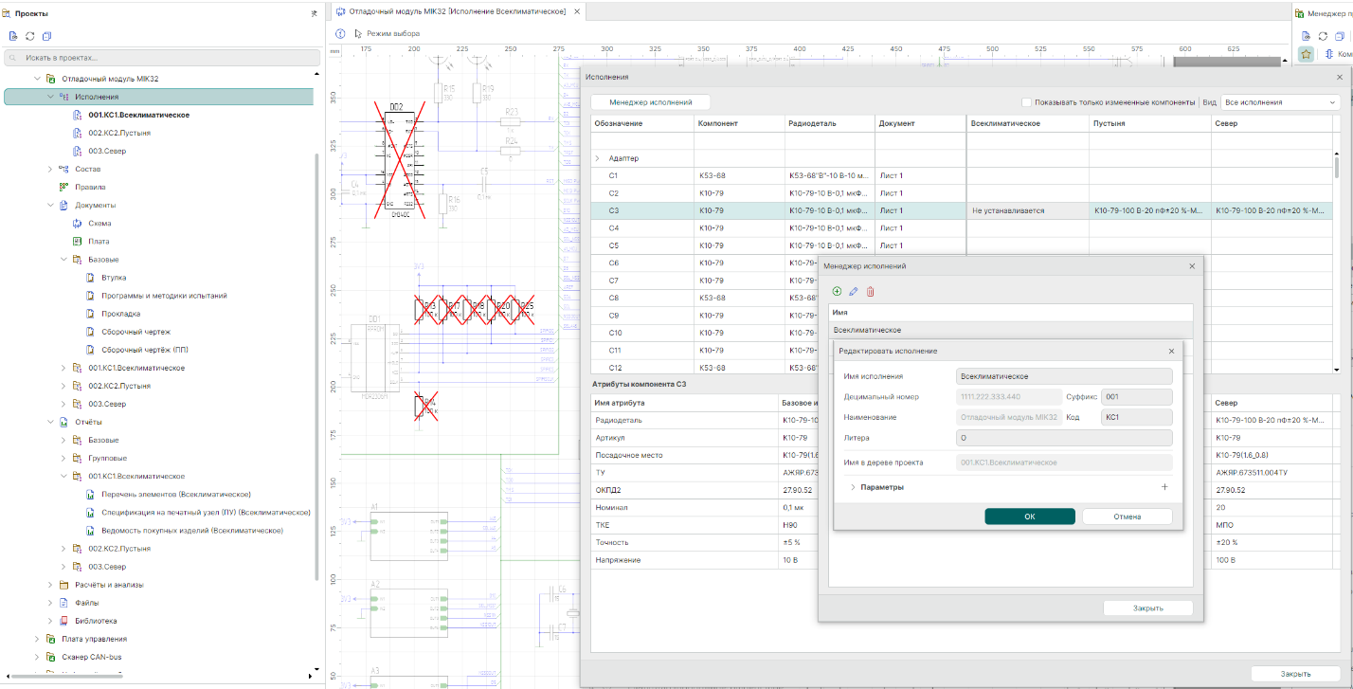The width and height of the screenshot is (1353, 689).
Task: Click the Литера input field
Action: (1065, 438)
